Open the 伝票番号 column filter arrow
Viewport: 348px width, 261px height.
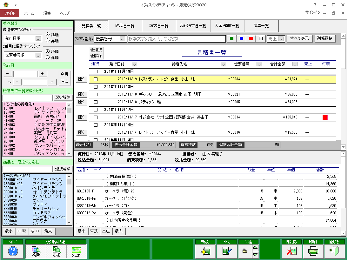(x=259, y=64)
